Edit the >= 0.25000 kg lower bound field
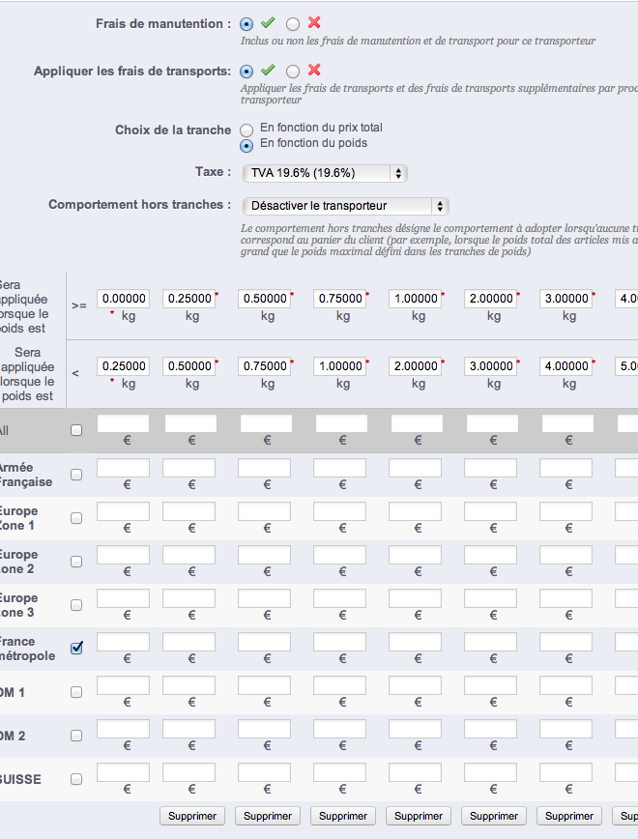 point(188,299)
